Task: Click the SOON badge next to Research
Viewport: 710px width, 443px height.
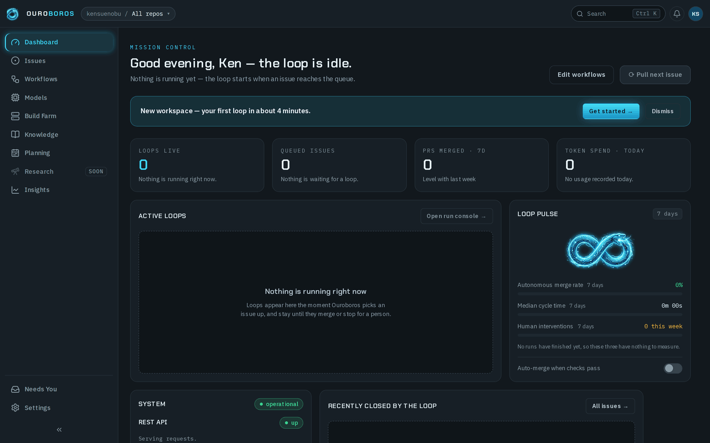Action: coord(96,171)
